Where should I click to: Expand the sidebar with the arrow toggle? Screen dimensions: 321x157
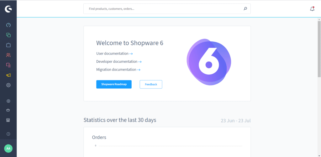pyautogui.click(x=8, y=134)
